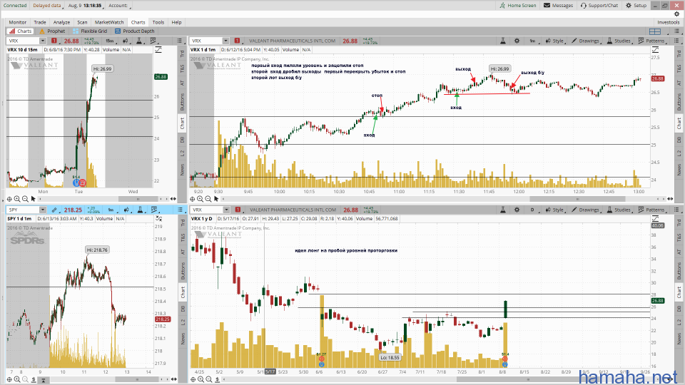This screenshot has width=685, height=385.
Task: Open studies flask icon in top-left chart
Action: 139,41
